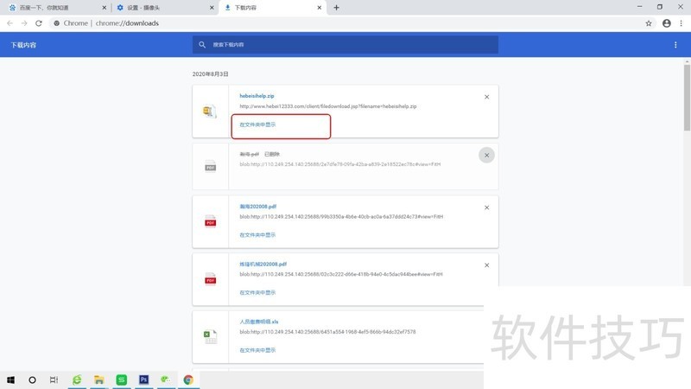Open the green S app in taskbar

[121, 379]
